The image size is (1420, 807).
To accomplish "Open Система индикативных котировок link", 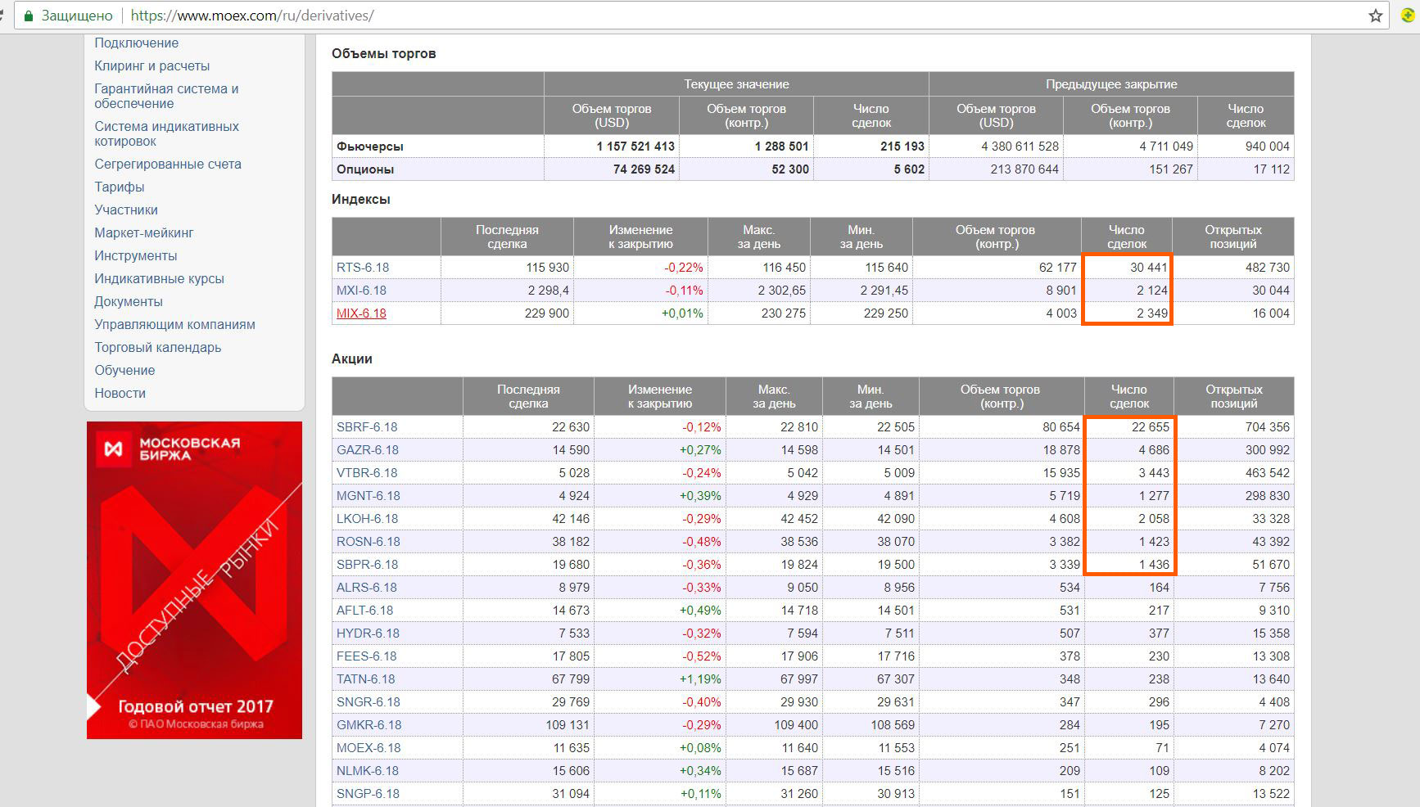I will tap(166, 133).
